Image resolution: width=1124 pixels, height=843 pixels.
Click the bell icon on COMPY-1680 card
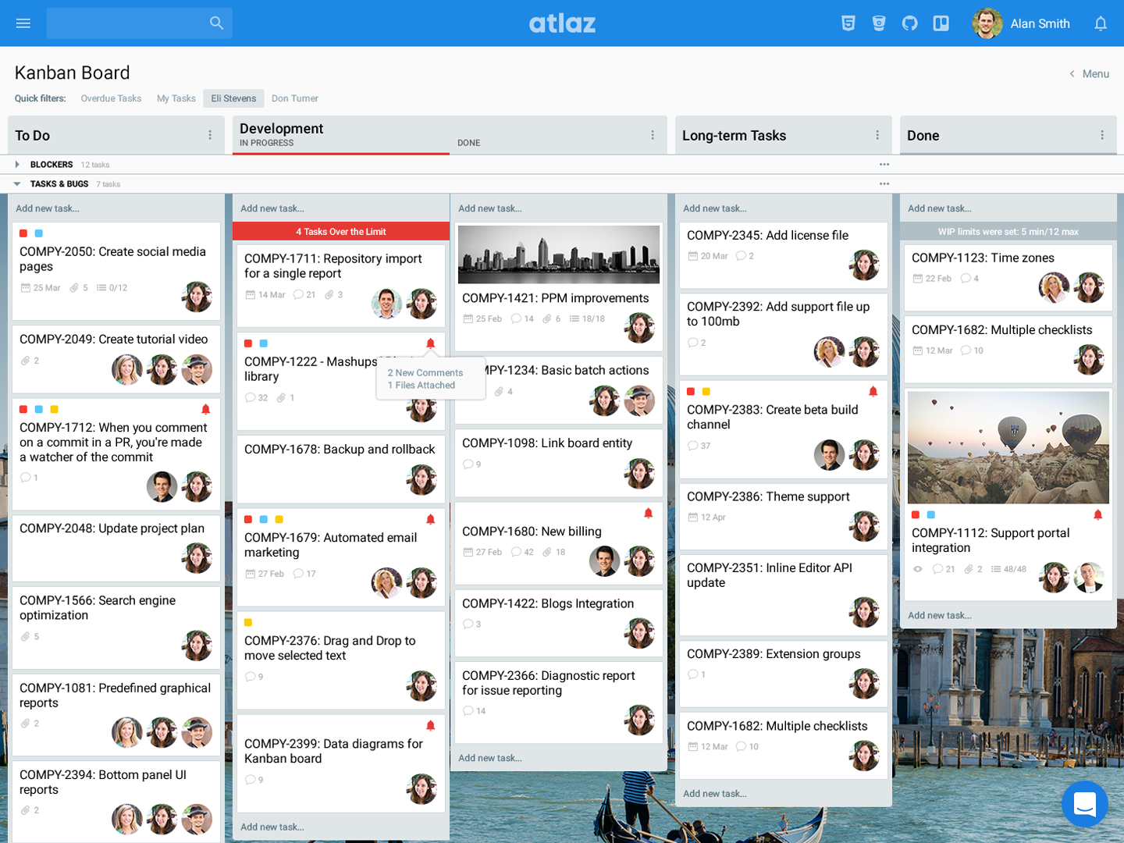point(648,513)
